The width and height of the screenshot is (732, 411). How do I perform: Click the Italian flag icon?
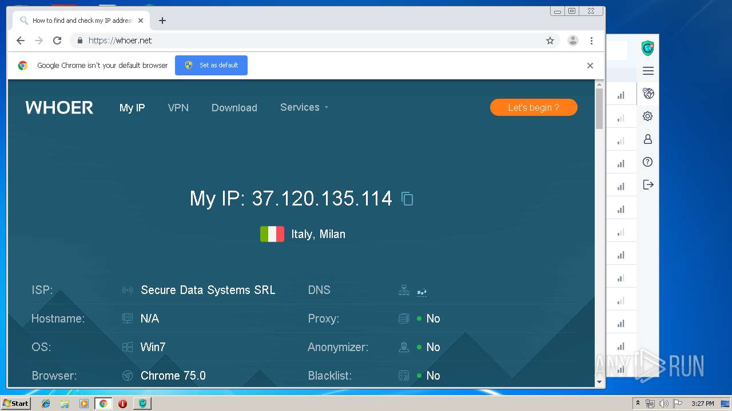pos(272,234)
